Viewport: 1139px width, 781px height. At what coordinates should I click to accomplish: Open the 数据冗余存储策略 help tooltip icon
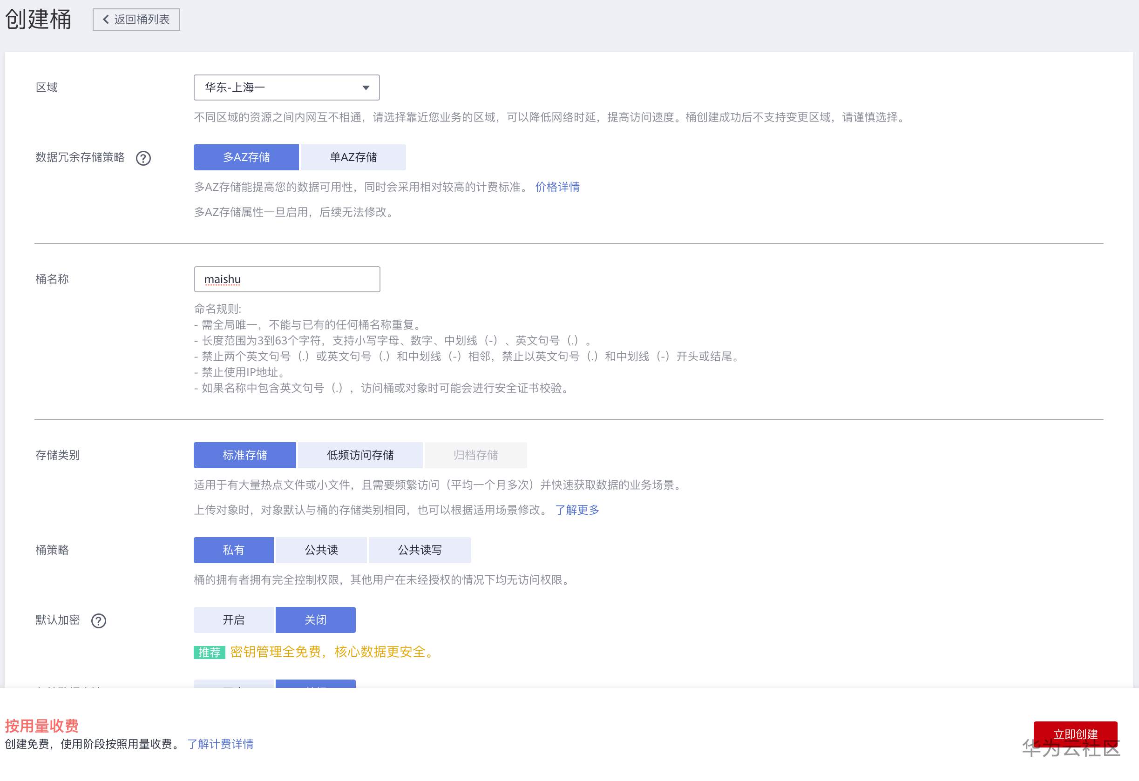(143, 158)
